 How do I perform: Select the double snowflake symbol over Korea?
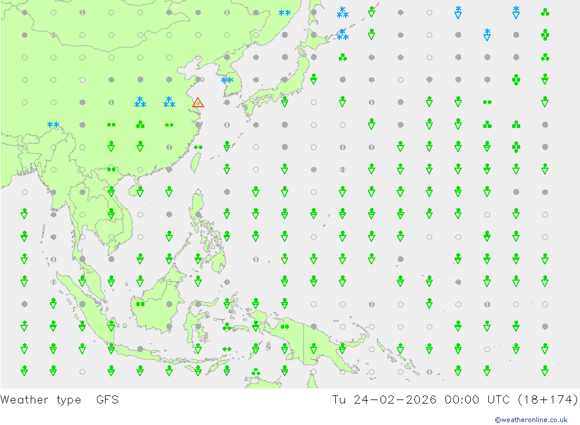(227, 80)
